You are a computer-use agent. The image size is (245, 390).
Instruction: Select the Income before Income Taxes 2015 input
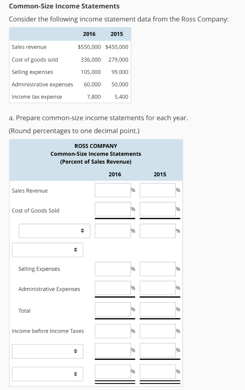click(157, 331)
